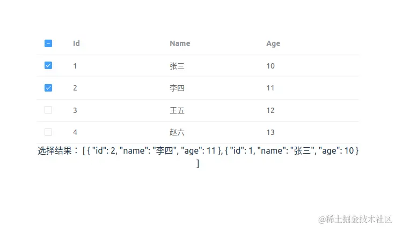Select the checkbox for row 赵六
The width and height of the screenshot is (395, 227).
point(48,132)
